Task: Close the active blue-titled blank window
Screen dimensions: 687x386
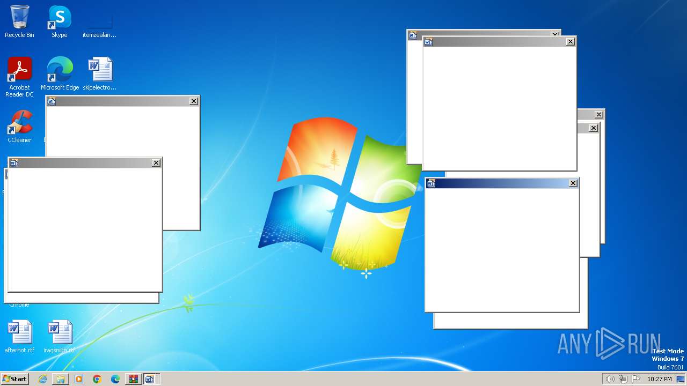Action: coord(573,183)
